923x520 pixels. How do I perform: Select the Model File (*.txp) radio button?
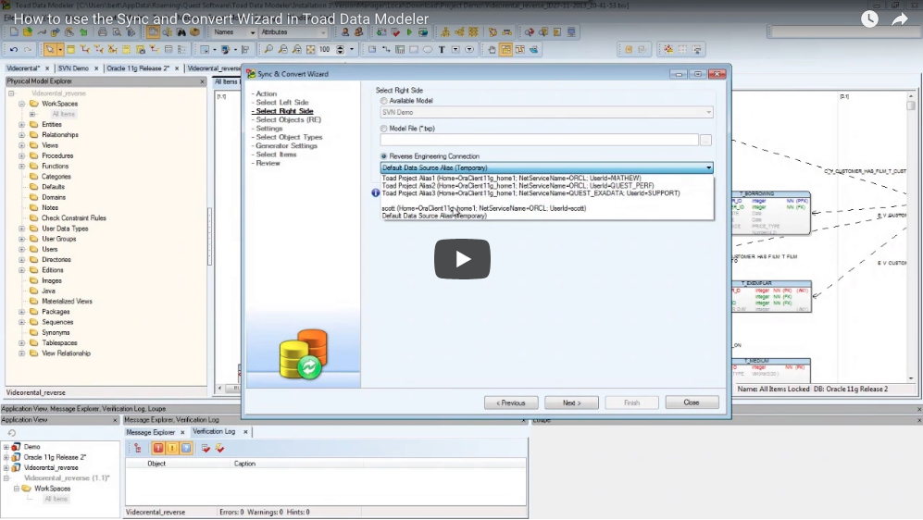(384, 129)
